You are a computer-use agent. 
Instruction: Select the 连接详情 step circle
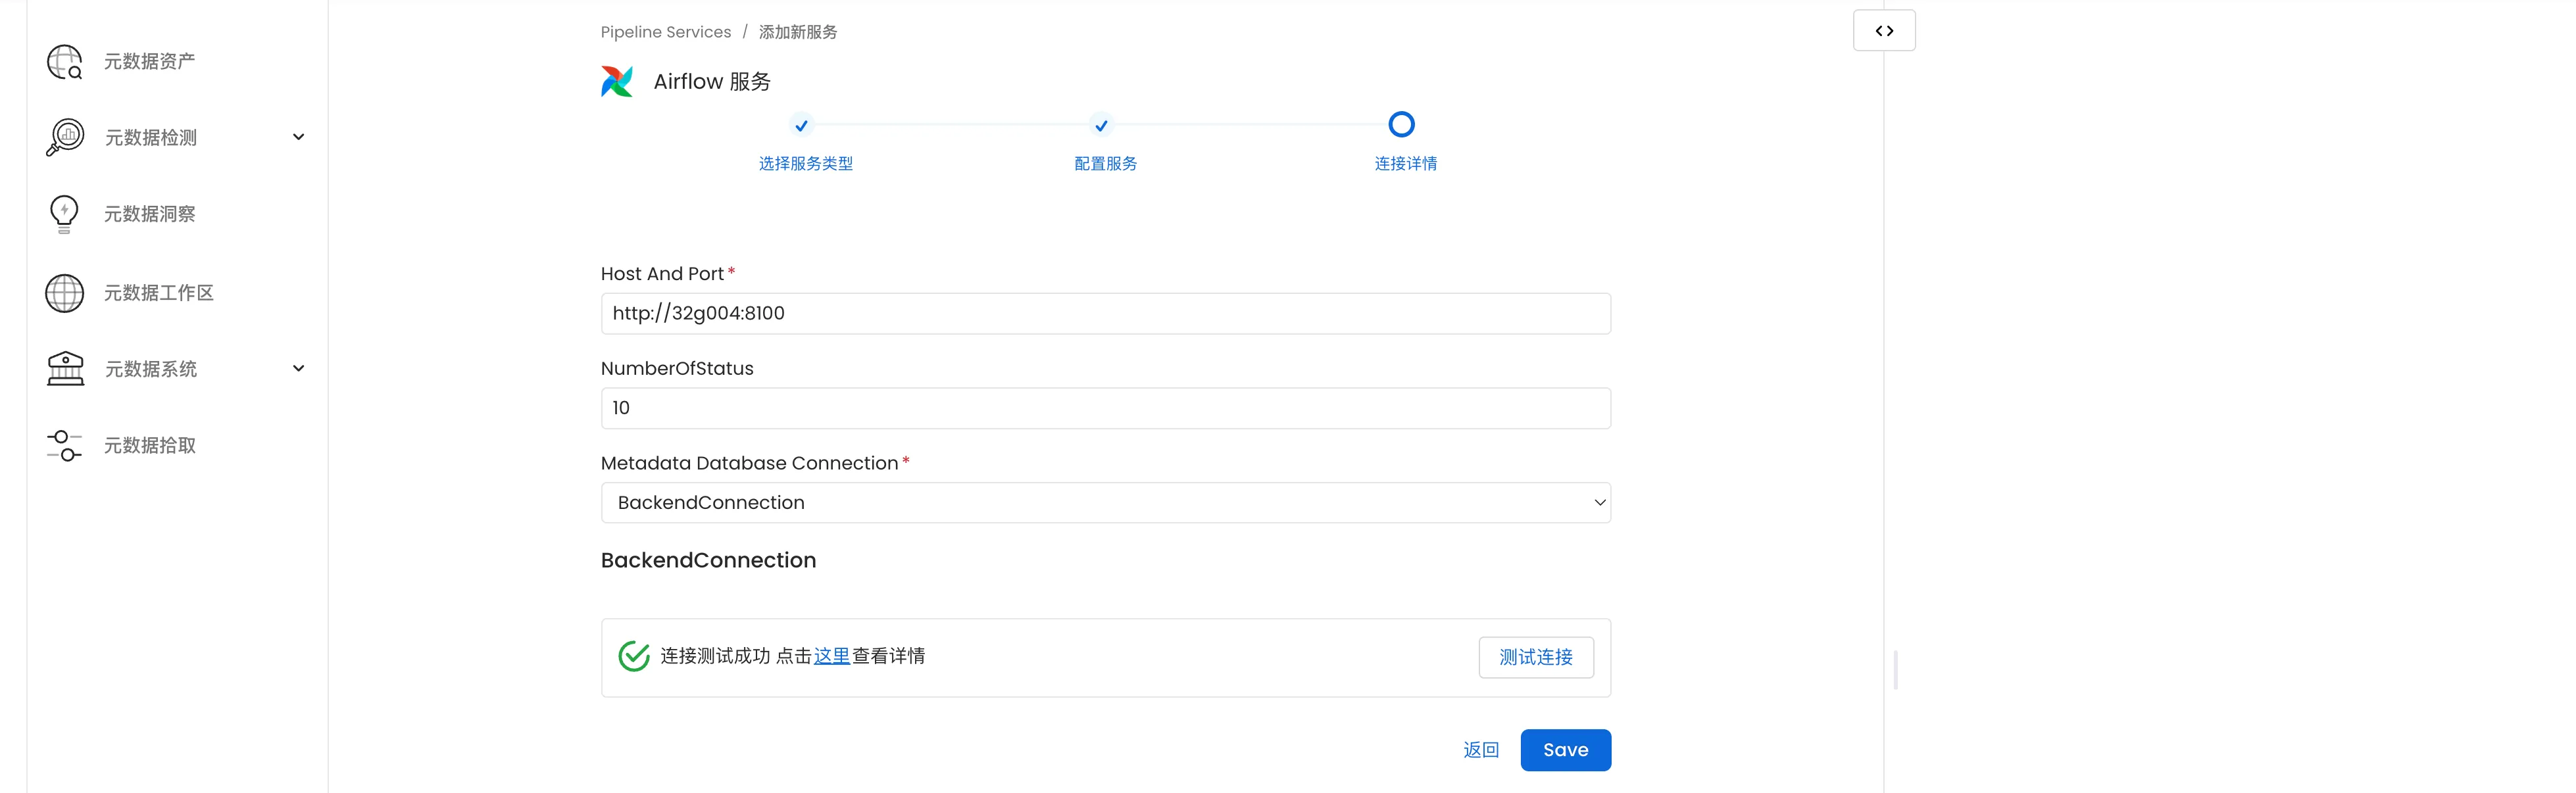coord(1401,125)
